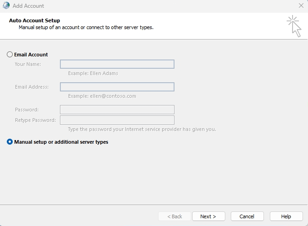Click the Your Name text field
308x226 pixels.
[x=117, y=64]
